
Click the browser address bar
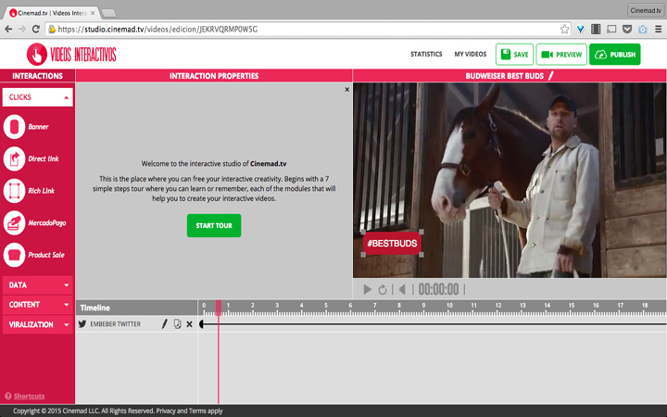pyautogui.click(x=307, y=29)
